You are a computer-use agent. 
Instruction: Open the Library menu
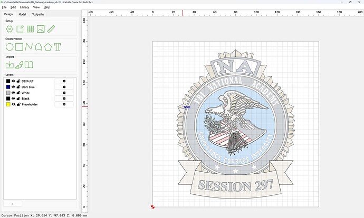point(24,7)
